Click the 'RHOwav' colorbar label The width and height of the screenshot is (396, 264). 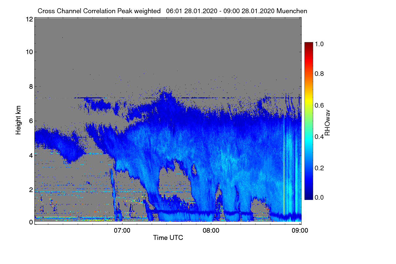328,122
